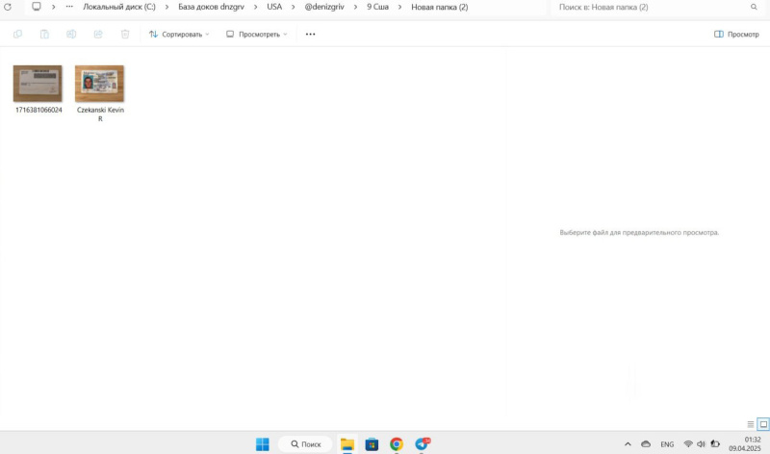Screen dimensions: 770x454
Task: Click the battery tray icon
Action: coord(715,443)
